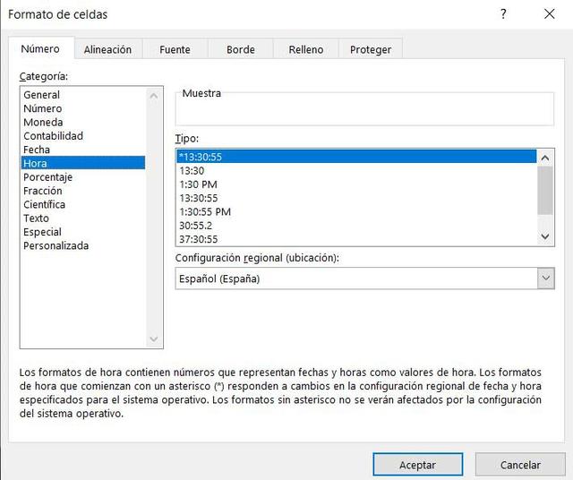573x480 pixels.
Task: Click the Tipo list scrollbar thumb
Action: click(x=545, y=190)
